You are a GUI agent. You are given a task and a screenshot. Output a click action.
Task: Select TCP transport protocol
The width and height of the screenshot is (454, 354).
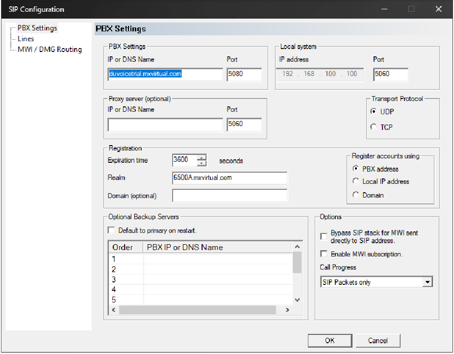point(374,127)
